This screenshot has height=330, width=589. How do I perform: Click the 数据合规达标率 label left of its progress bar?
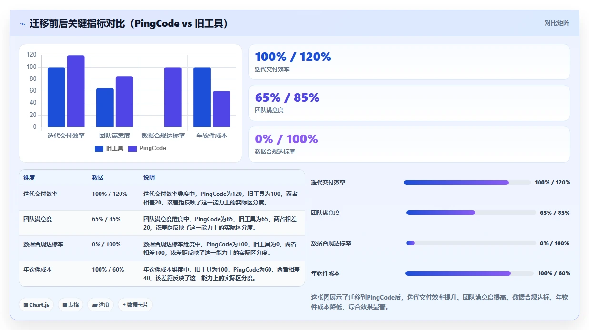(x=331, y=243)
